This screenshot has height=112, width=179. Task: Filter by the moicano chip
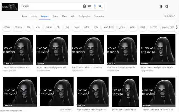[x=154, y=27]
